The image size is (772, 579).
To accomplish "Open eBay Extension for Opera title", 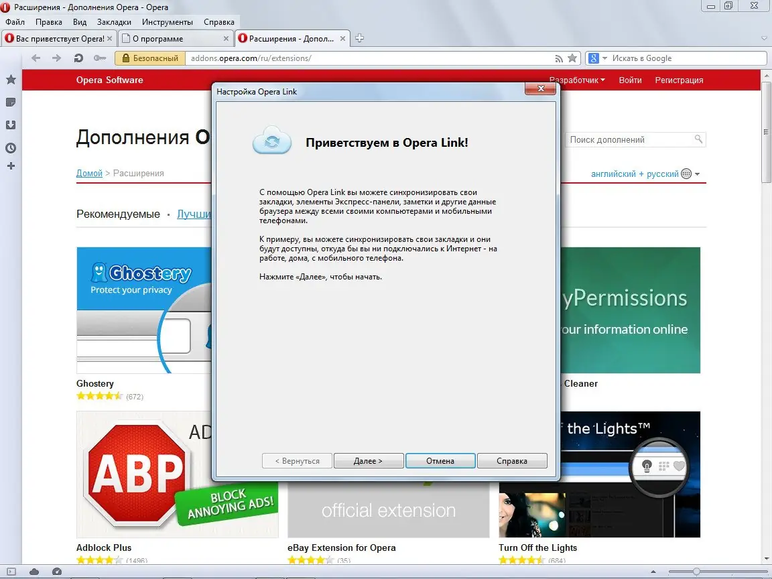I will (x=341, y=548).
